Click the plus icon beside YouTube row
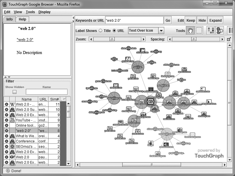235x176 pixels. 6,120
